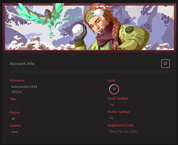
Task: Click the player card banner image
Action: pyautogui.click(x=89, y=28)
